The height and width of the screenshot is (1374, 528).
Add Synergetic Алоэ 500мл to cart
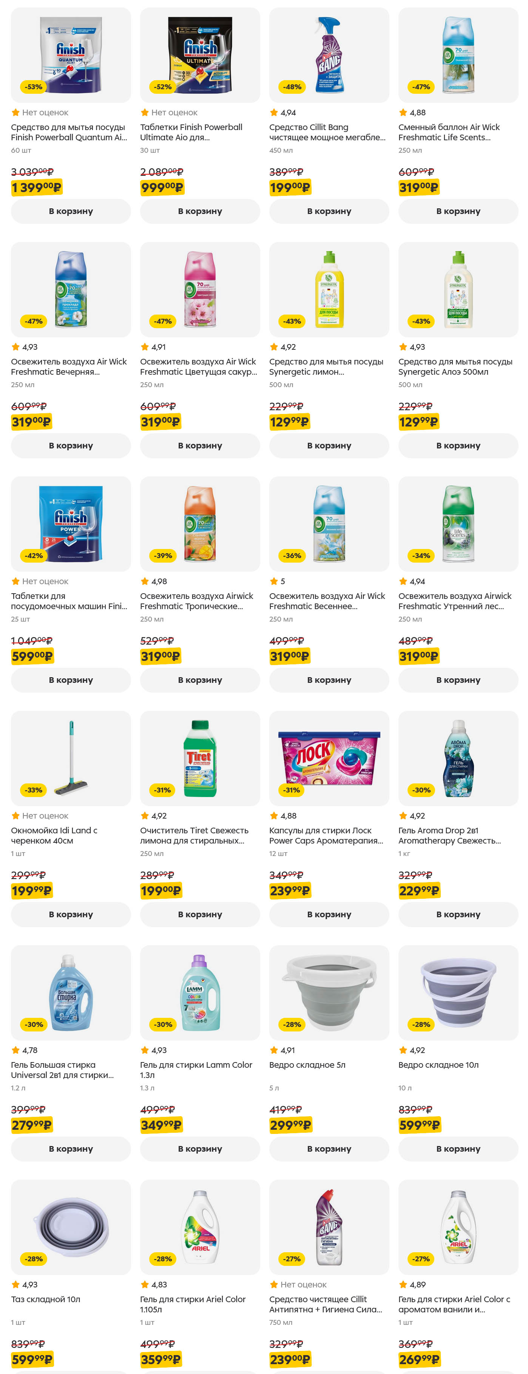click(458, 445)
